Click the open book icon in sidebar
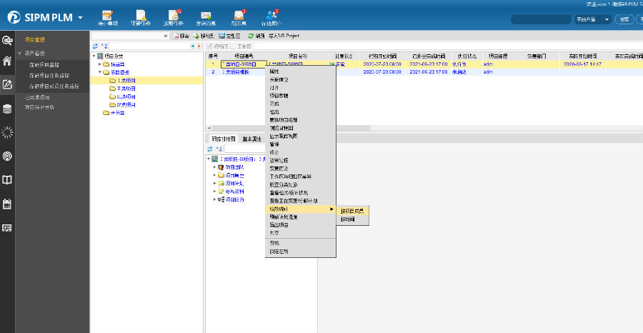The image size is (643, 333). click(x=7, y=180)
